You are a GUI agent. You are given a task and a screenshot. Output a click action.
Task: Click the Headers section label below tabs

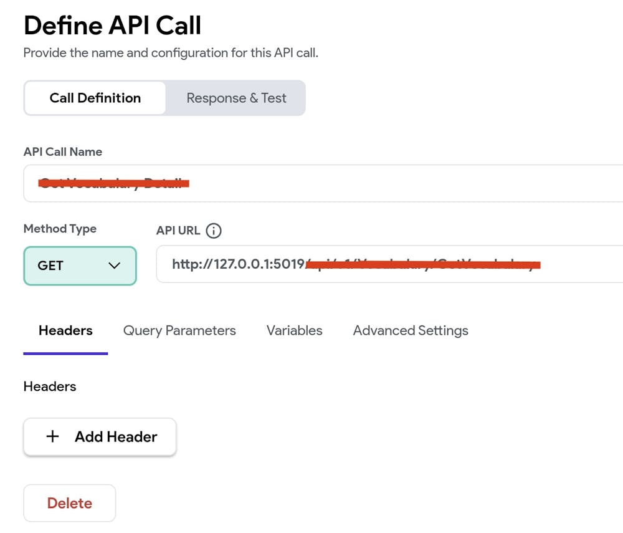click(x=50, y=387)
